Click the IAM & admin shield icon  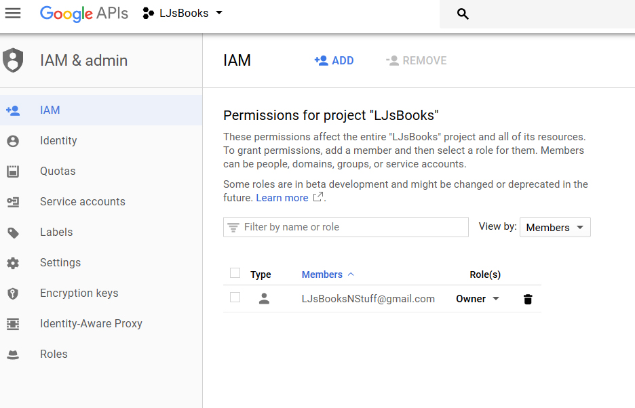[13, 60]
